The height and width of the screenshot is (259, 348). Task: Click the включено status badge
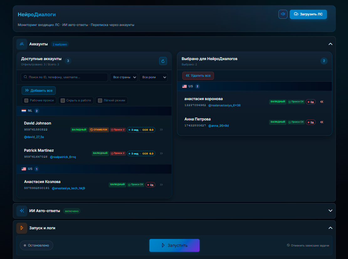(72, 211)
